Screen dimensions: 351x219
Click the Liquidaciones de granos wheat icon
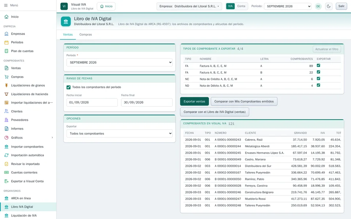[7, 85]
